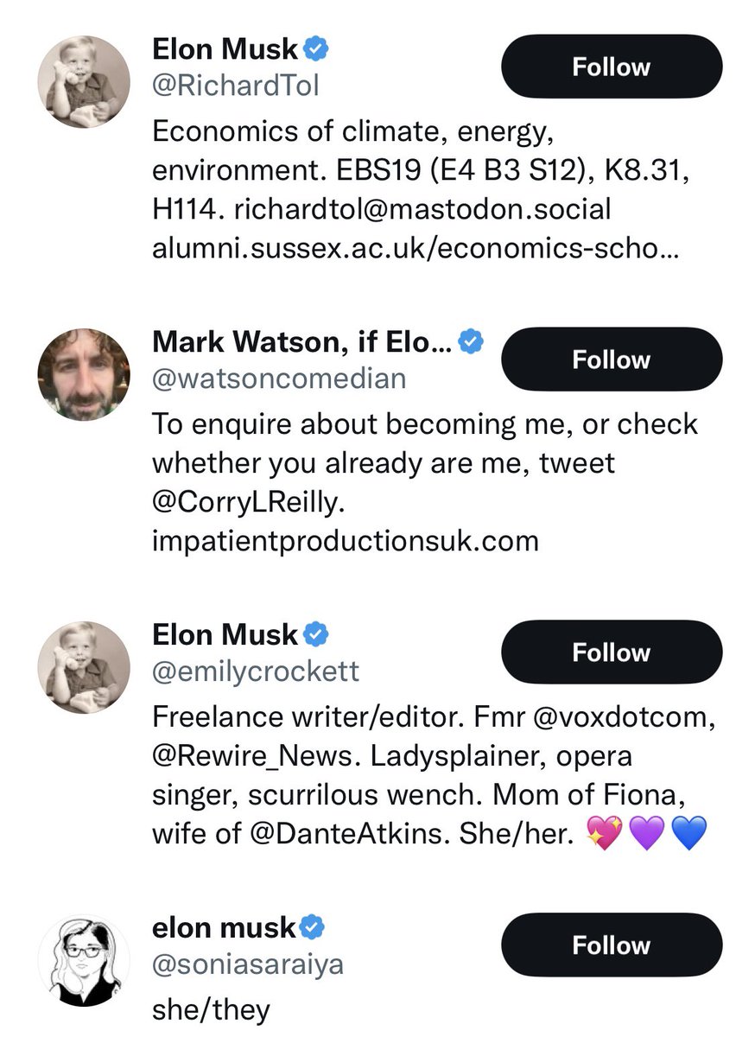
Task: Visit impatientproductionsuk.com link
Action: pyautogui.click(x=346, y=540)
